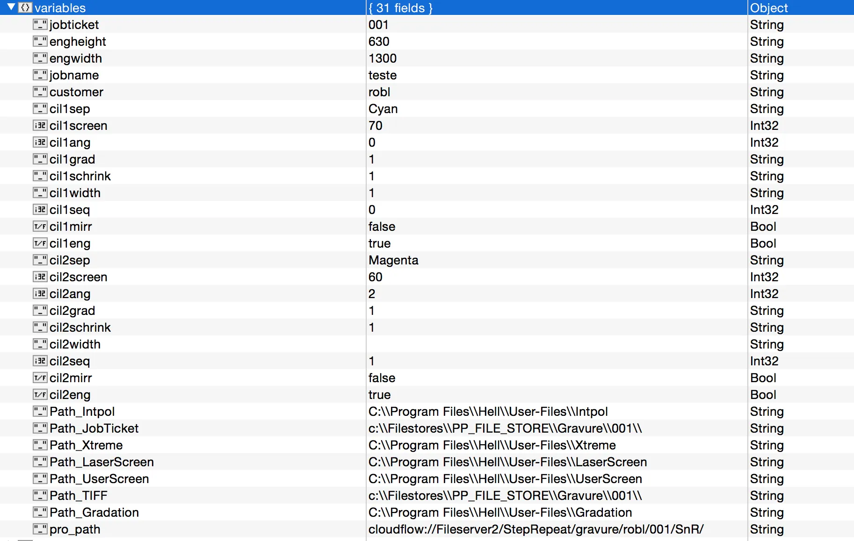This screenshot has width=854, height=541.
Task: Click the Int32 icon next to cil1ang
Action: (x=40, y=142)
